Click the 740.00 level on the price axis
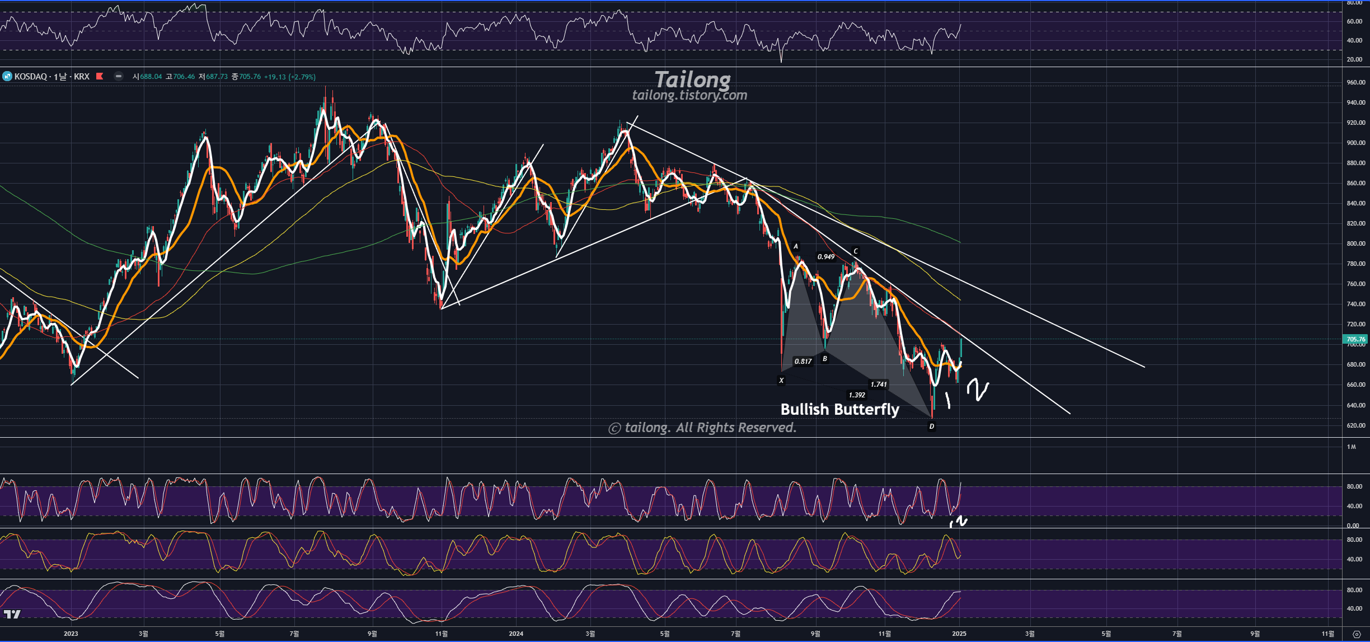The image size is (1370, 642). click(1356, 304)
